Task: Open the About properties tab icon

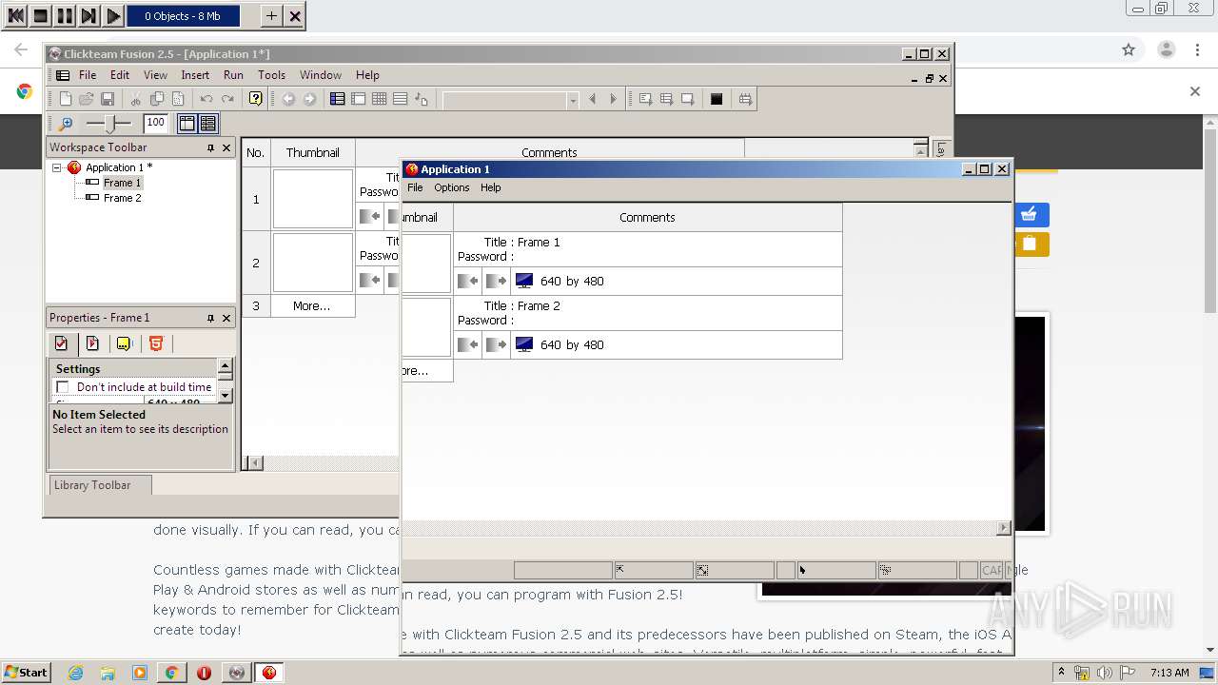Action: [124, 343]
